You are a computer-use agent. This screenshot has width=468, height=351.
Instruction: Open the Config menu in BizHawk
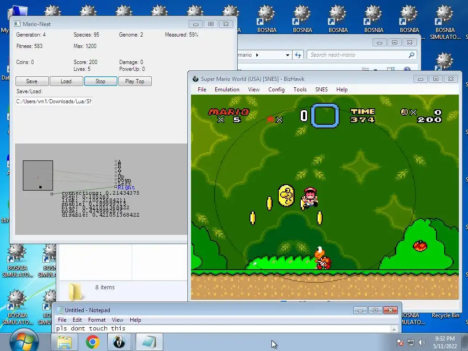[x=277, y=90]
